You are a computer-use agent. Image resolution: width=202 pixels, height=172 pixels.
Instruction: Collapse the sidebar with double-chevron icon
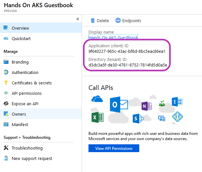tap(78, 19)
